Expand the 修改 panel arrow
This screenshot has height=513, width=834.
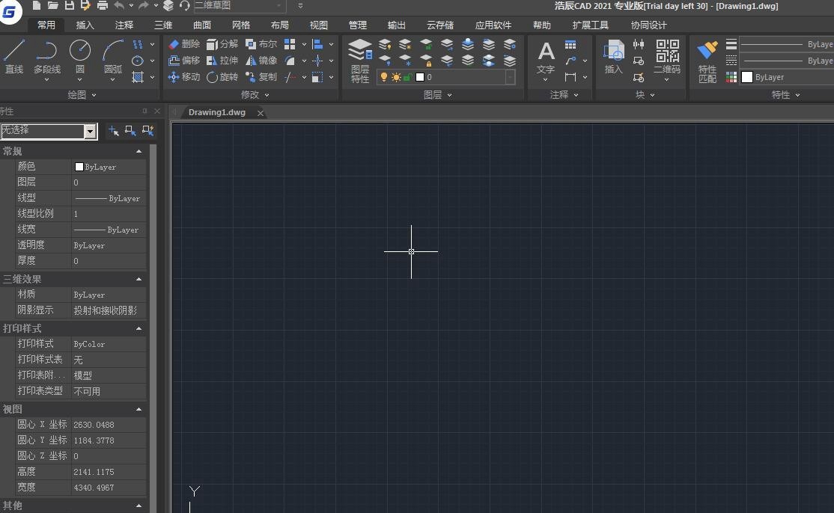267,95
